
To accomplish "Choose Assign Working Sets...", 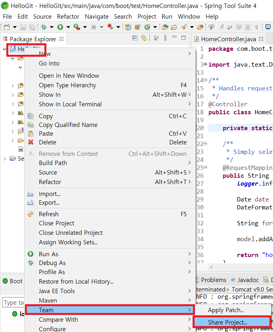I will tap(110, 242).
